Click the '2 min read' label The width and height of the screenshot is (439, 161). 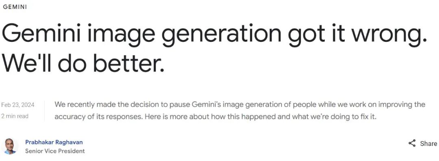(x=15, y=116)
